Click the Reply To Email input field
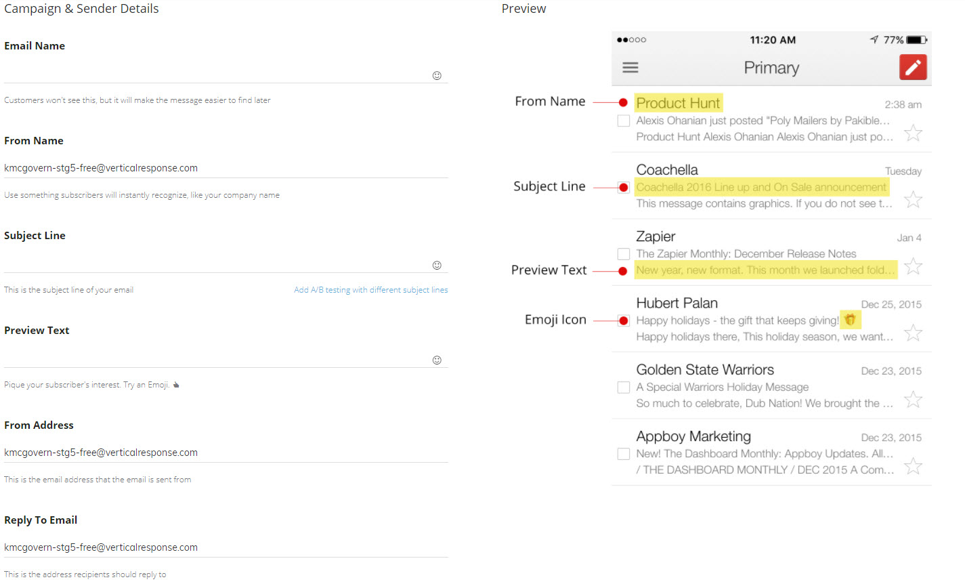Screen dimensions: 965x586 click(226, 547)
